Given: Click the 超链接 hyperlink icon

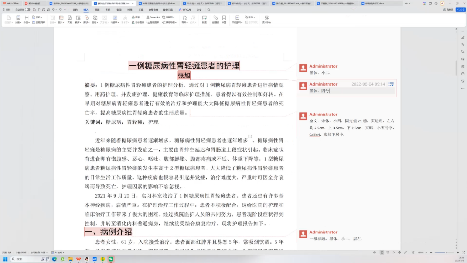Looking at the screenshot, I should (x=215, y=19).
